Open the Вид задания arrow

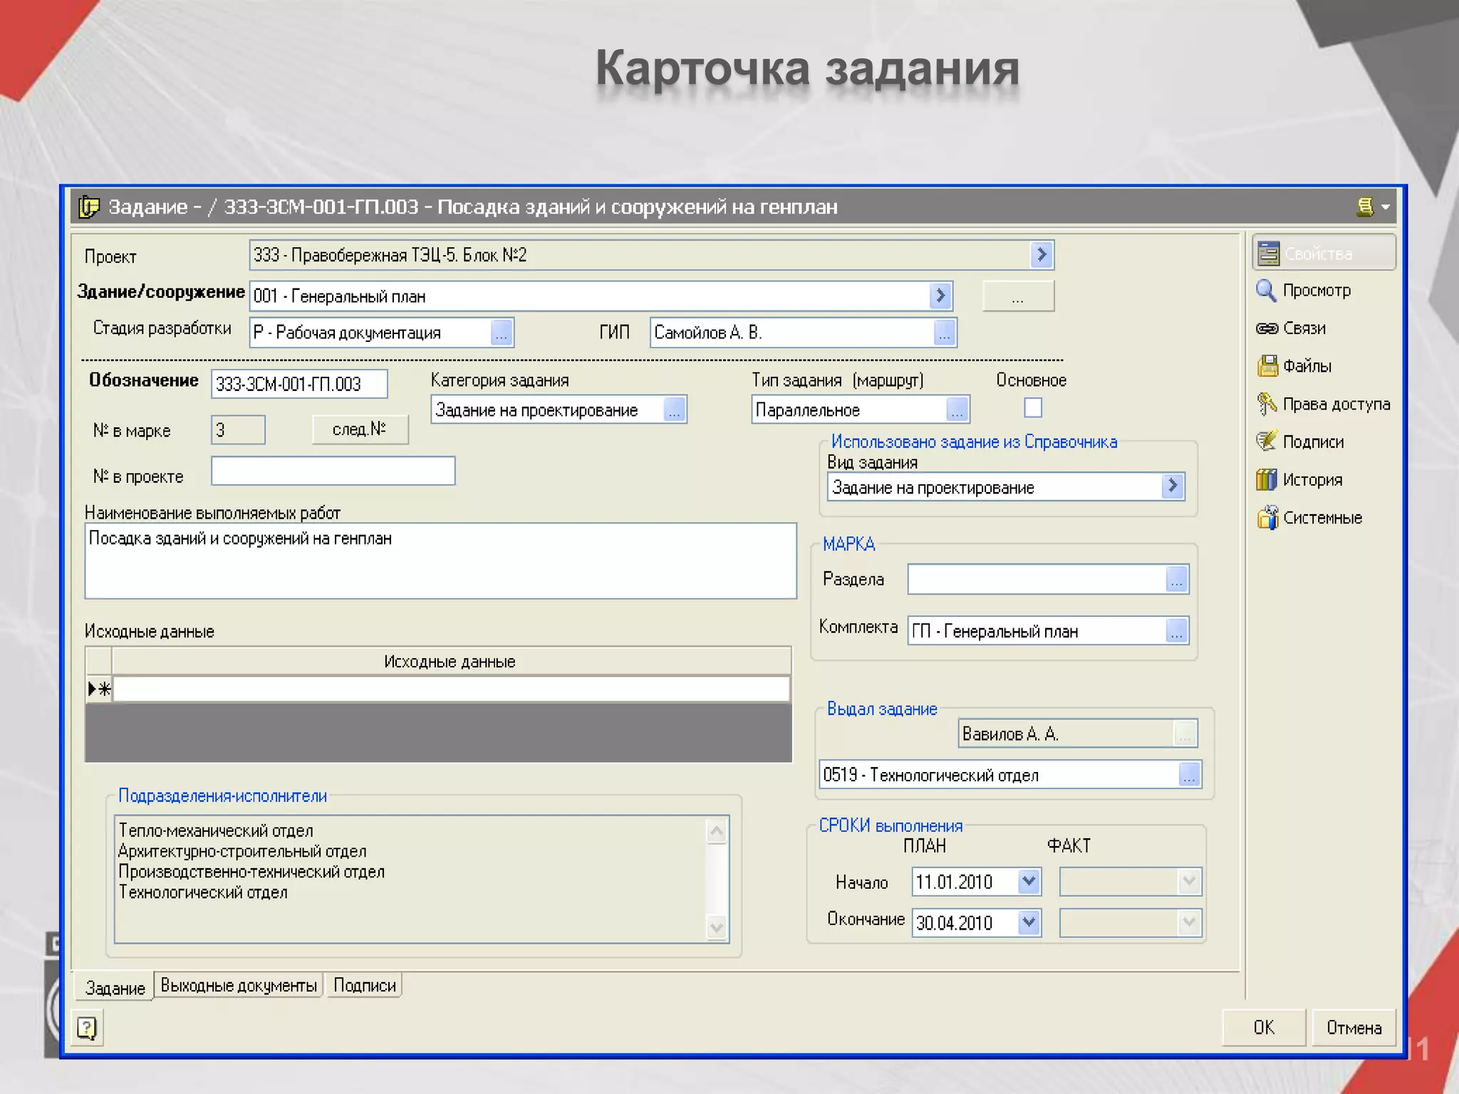[x=1173, y=486]
